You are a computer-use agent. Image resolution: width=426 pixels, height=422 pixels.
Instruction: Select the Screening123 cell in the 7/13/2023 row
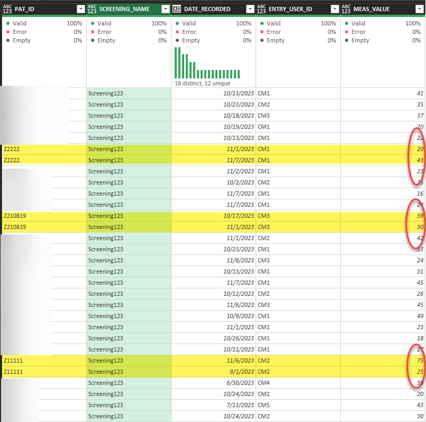[x=129, y=405]
